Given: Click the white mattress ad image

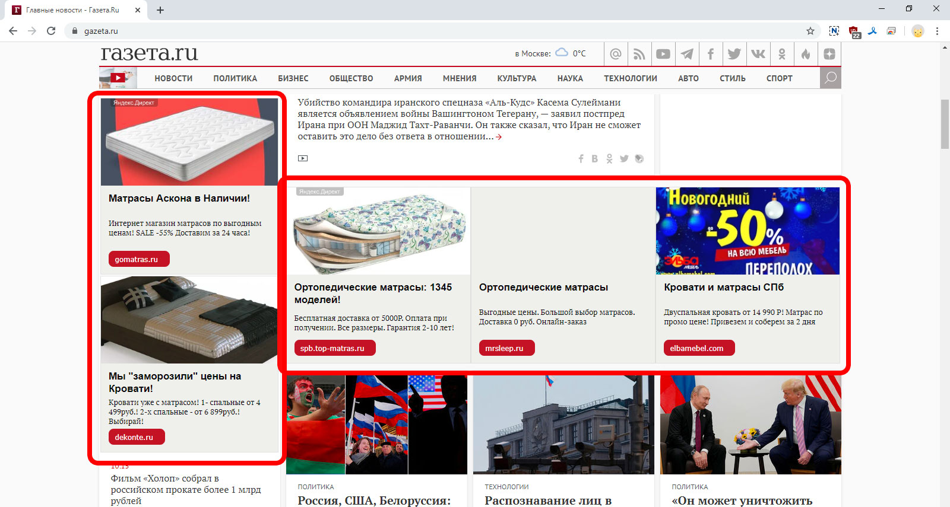Looking at the screenshot, I should coord(189,142).
